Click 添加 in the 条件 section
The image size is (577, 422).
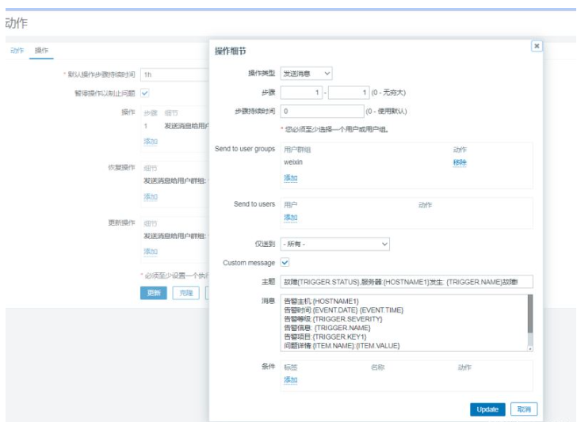(290, 380)
